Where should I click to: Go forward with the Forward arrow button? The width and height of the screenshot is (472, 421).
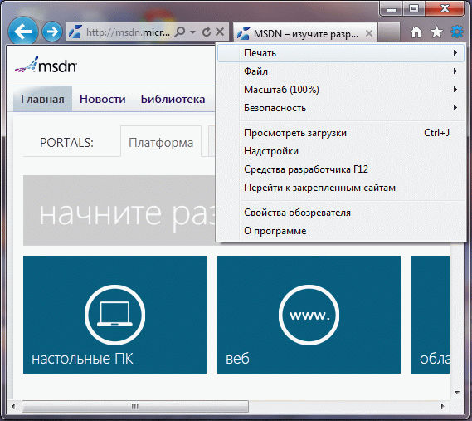pyautogui.click(x=52, y=32)
